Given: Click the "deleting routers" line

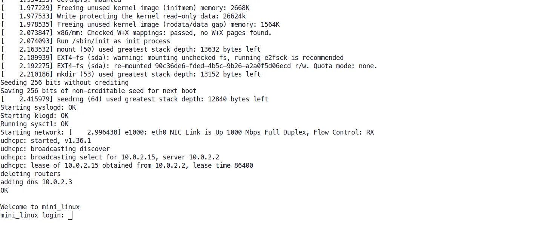Looking at the screenshot, I should click(31, 174).
